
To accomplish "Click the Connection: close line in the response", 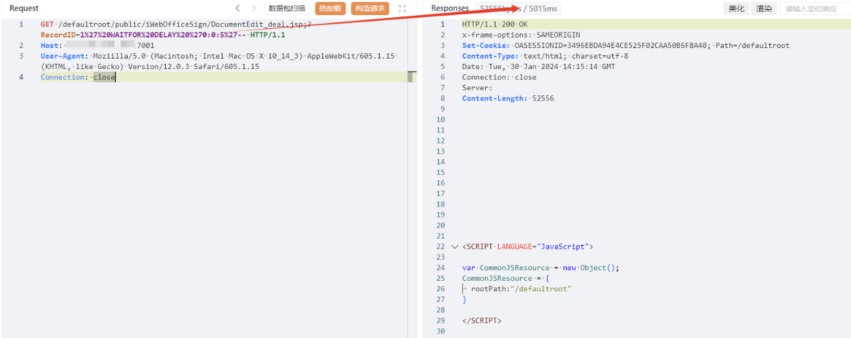I will tap(499, 77).
